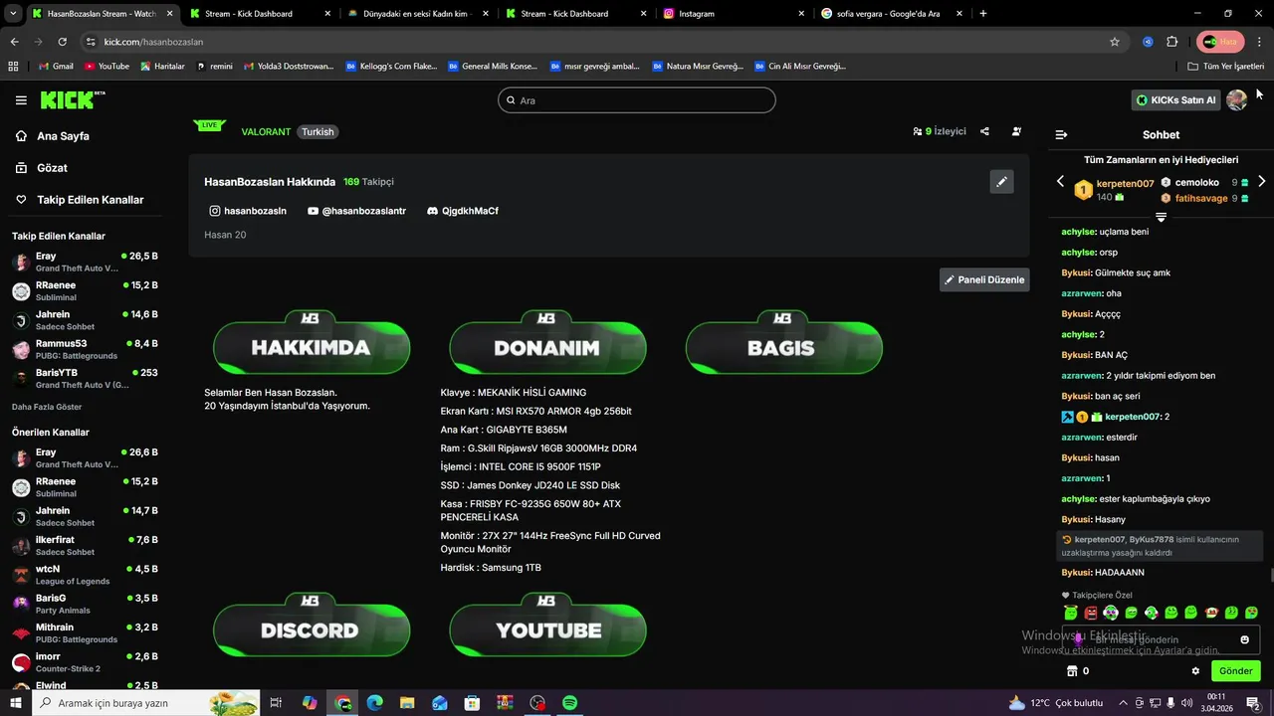1274x716 pixels.
Task: Select the angry red emote
Action: tap(1091, 613)
